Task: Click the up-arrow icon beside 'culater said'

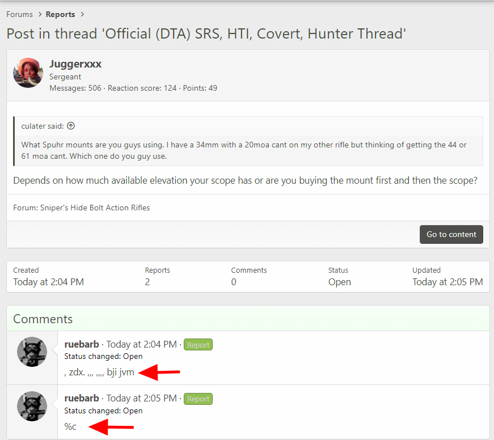Action: [71, 126]
